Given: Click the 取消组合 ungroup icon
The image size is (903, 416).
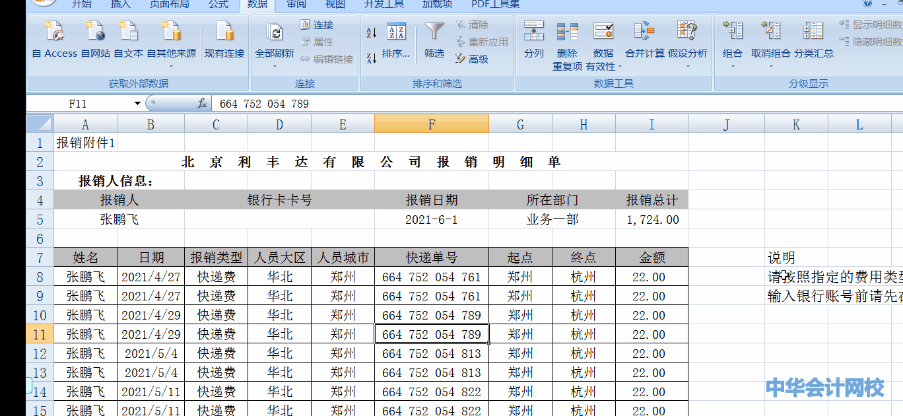Looking at the screenshot, I should (770, 32).
